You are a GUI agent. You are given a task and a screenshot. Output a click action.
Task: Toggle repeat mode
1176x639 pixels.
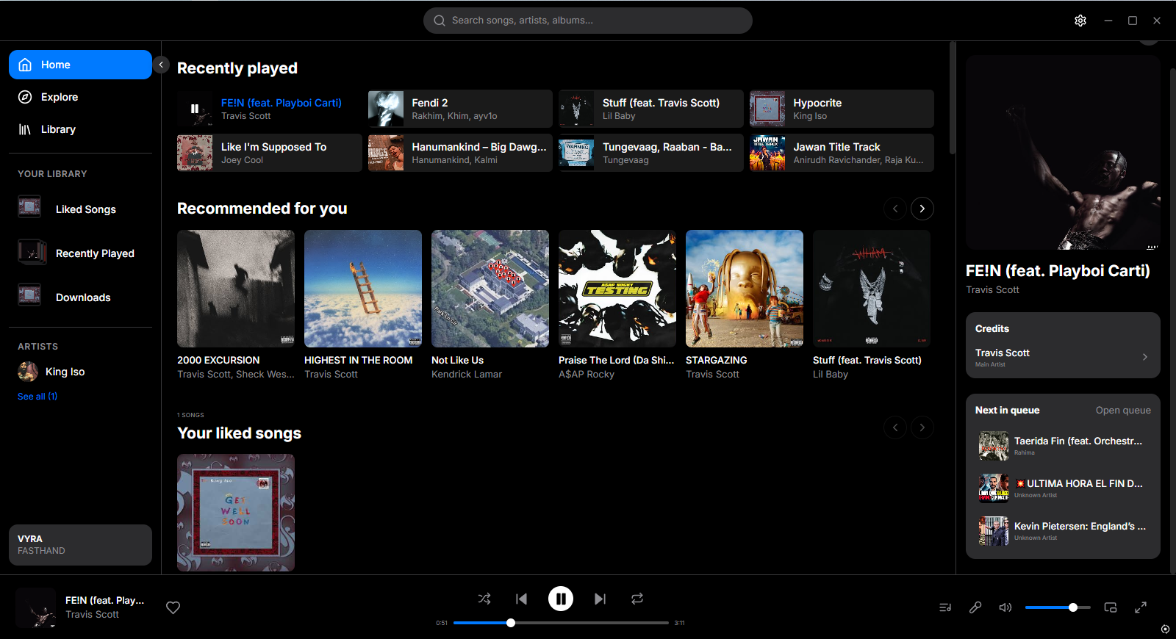click(637, 599)
